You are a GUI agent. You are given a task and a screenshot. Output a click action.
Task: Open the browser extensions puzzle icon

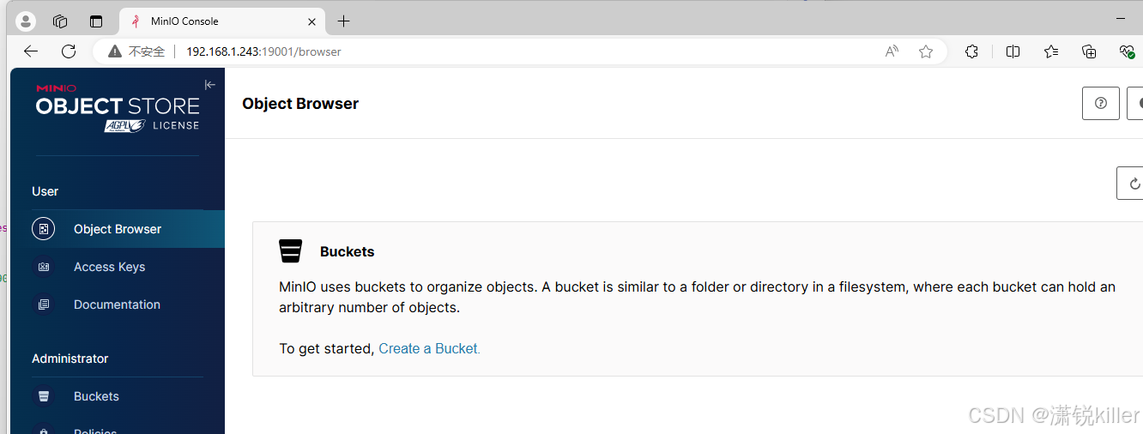pyautogui.click(x=971, y=51)
